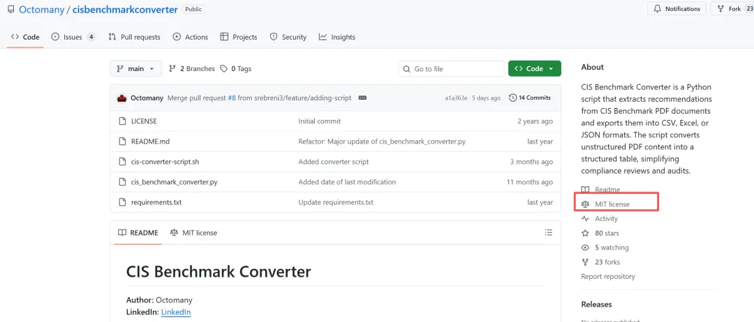754x322 pixels.
Task: Click the Issues count badge 4
Action: (91, 37)
